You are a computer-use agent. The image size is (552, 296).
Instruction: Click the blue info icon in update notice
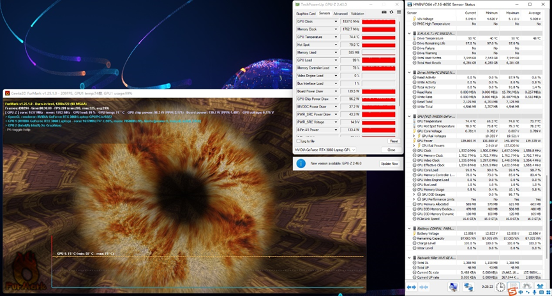[x=301, y=164]
